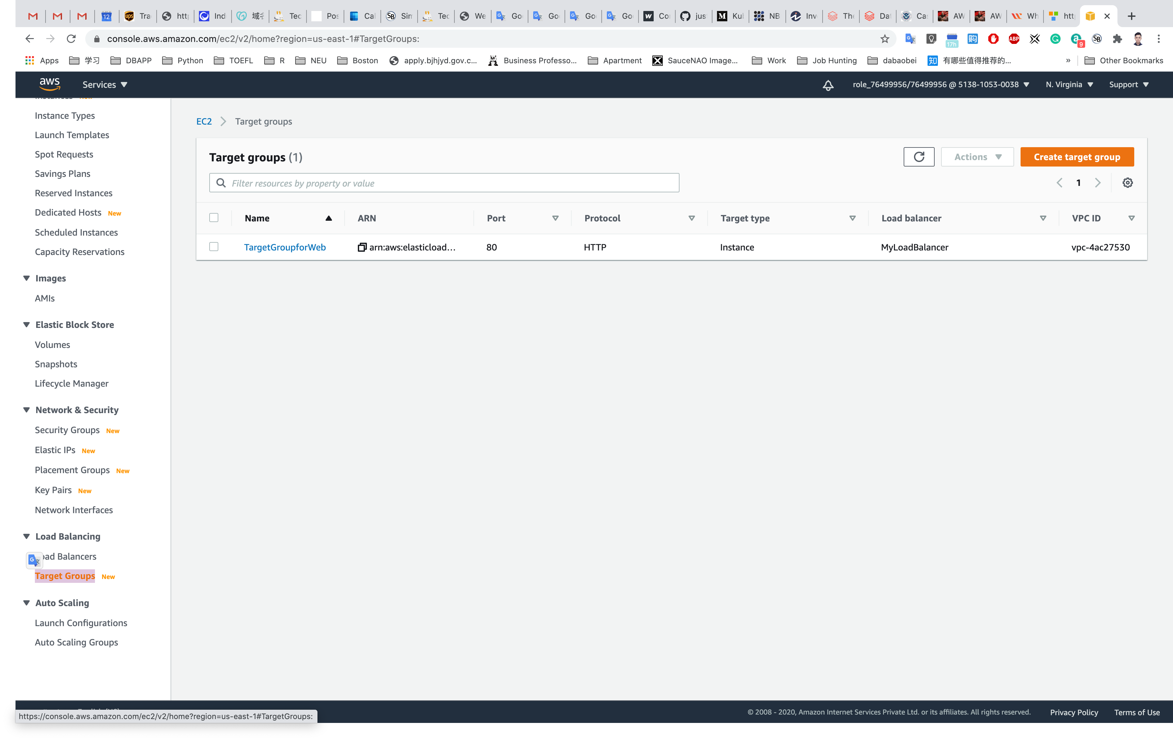Open the N. Virginia region dropdown

1069,85
